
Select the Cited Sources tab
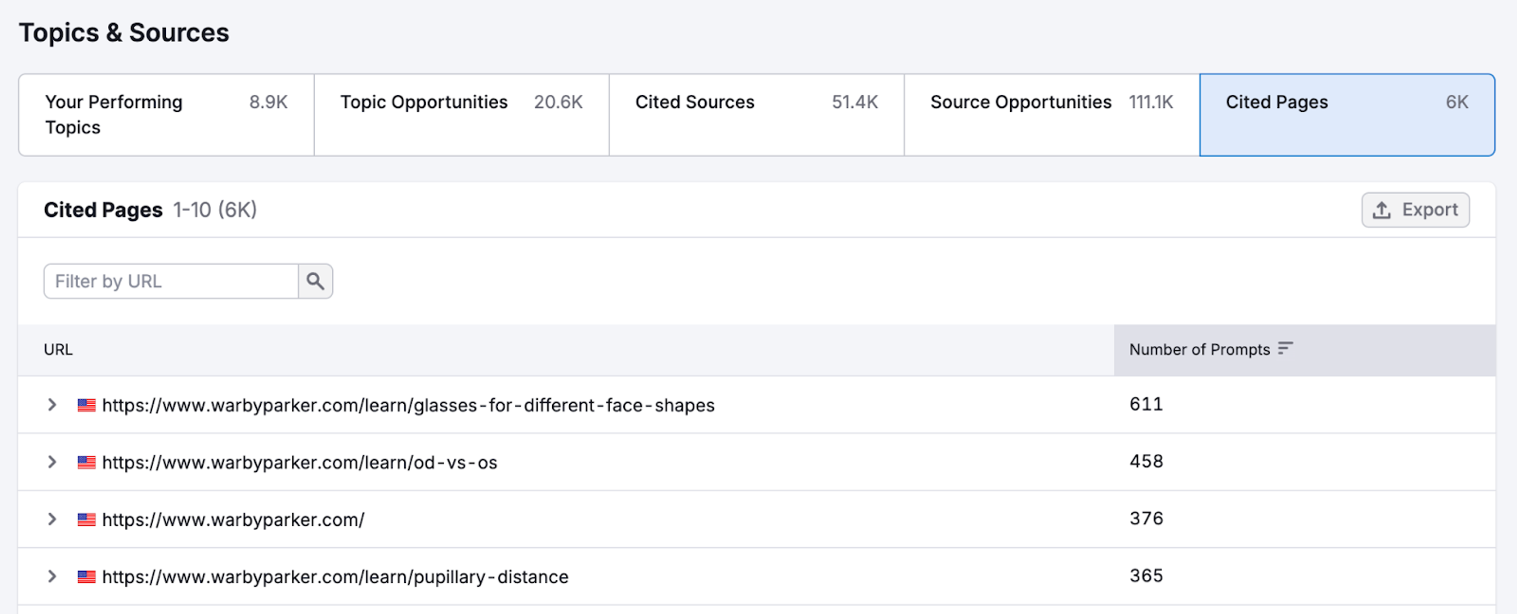[x=757, y=115]
